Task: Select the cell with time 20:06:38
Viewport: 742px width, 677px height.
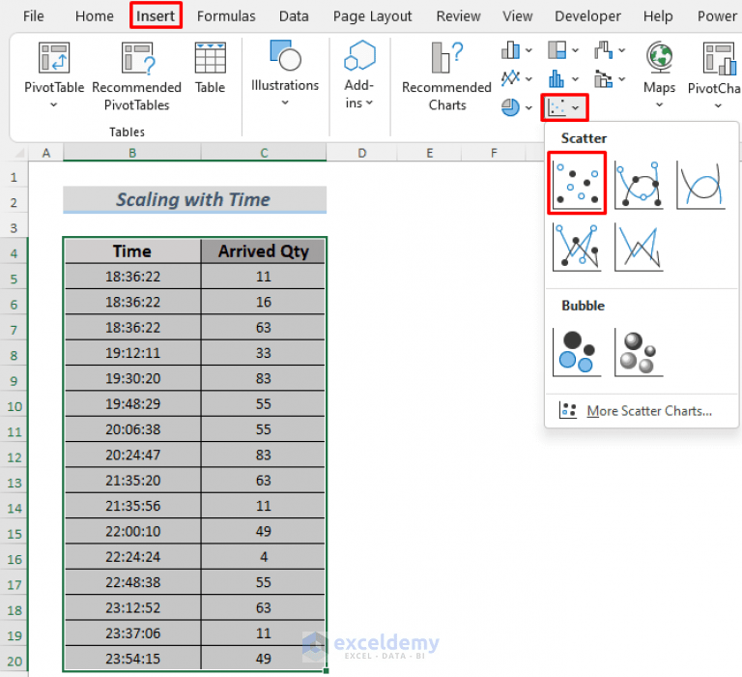Action: 132,429
